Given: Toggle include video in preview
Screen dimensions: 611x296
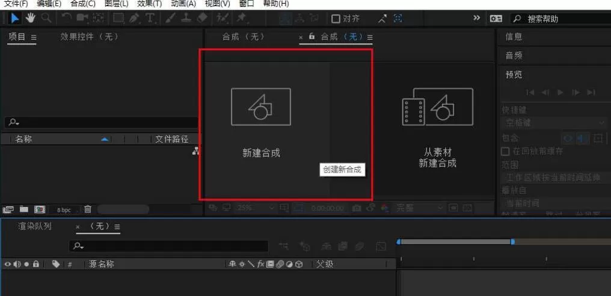Looking at the screenshot, I should click(x=568, y=138).
